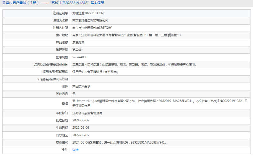Click the 批准日期 label cell
The width and height of the screenshot is (253, 156).
click(36, 120)
